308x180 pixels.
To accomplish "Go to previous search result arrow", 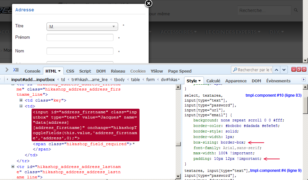I will pyautogui.click(x=276, y=70).
